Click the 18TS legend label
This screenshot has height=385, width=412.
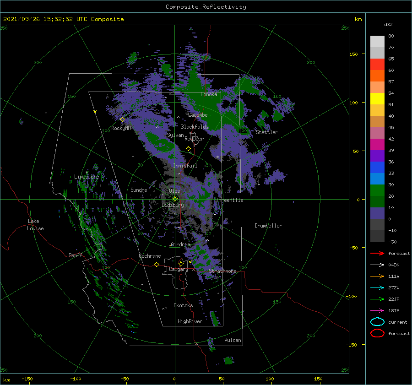(x=394, y=311)
